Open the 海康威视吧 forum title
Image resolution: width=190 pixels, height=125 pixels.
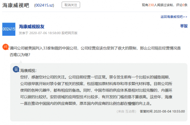(x=15, y=5)
